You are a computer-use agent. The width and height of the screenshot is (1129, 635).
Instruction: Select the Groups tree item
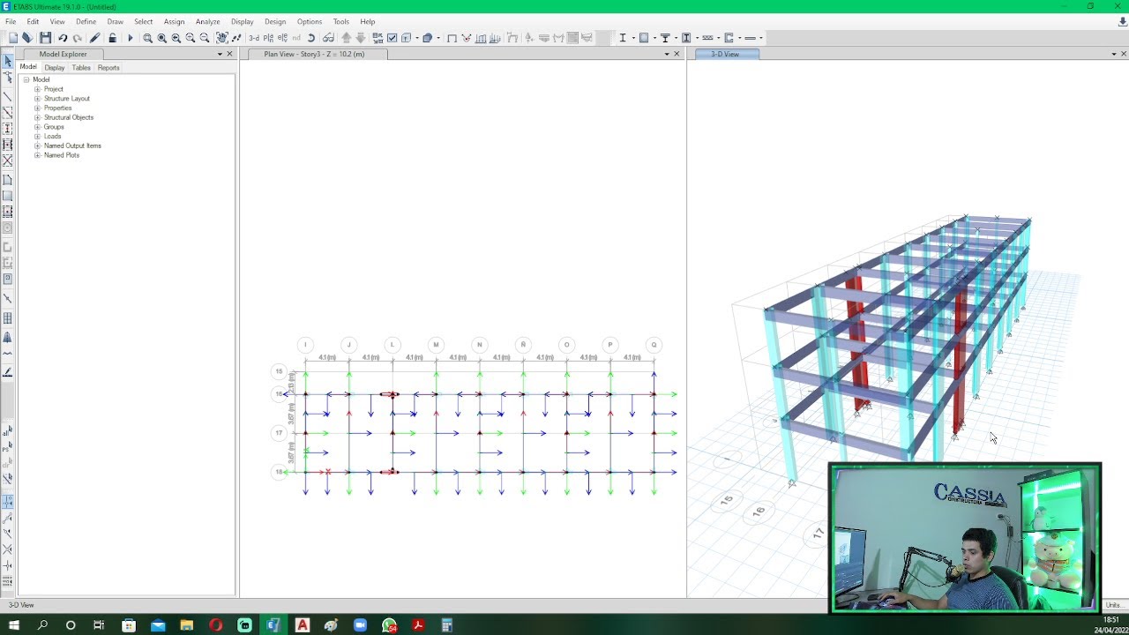pos(54,127)
